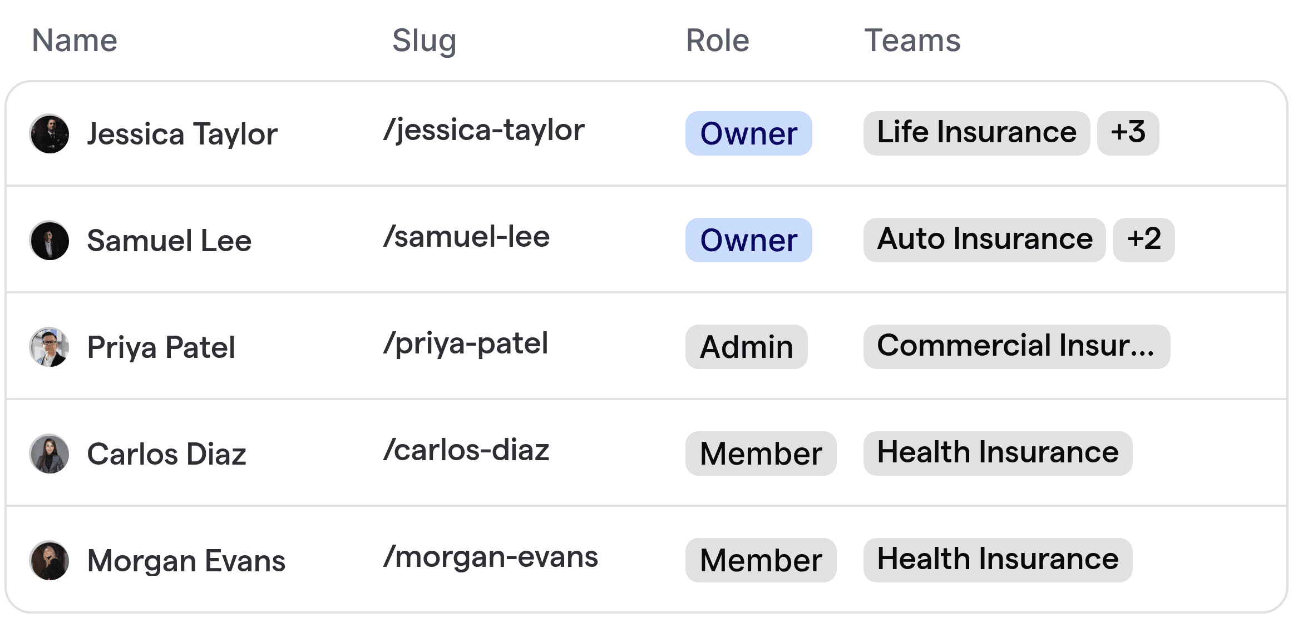1293x618 pixels.
Task: Sort by the Role column header
Action: point(717,40)
